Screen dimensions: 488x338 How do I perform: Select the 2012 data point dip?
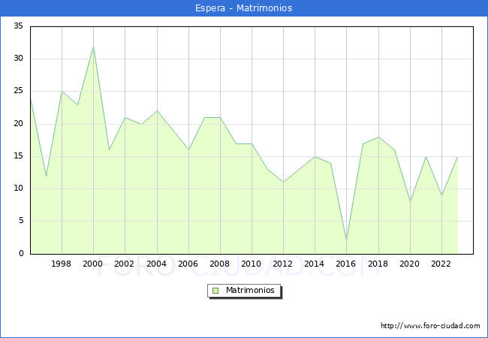click(x=283, y=182)
